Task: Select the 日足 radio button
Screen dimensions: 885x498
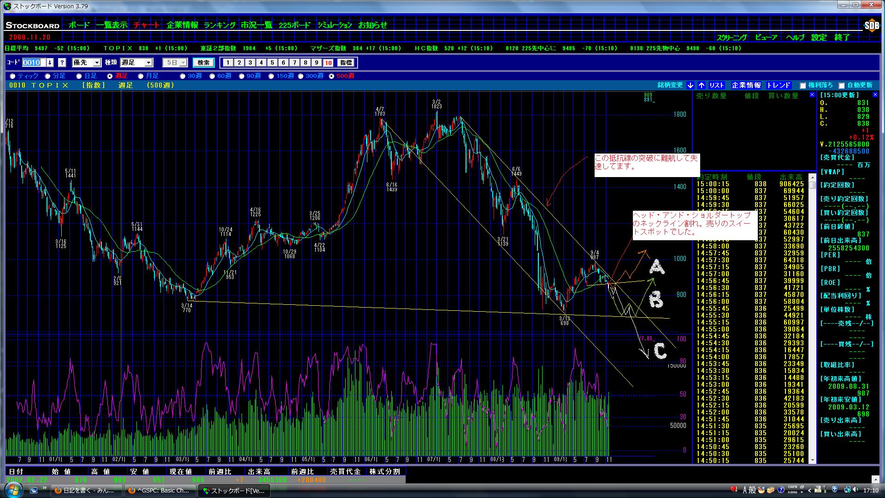Action: coord(79,76)
